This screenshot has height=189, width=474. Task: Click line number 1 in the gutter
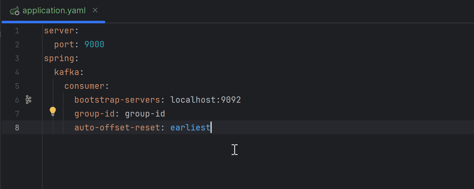pos(17,30)
